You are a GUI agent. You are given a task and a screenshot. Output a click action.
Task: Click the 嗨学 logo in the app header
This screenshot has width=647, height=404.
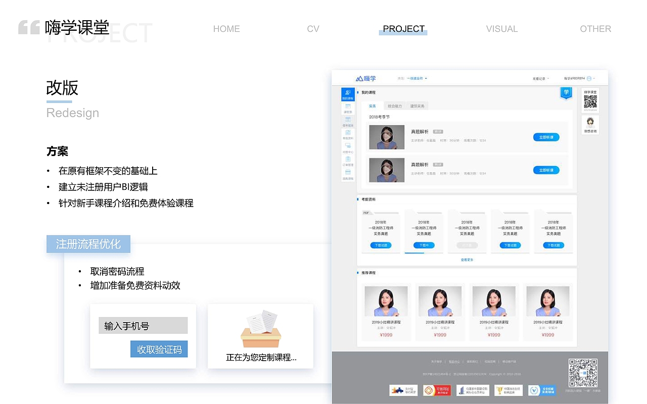(x=366, y=78)
